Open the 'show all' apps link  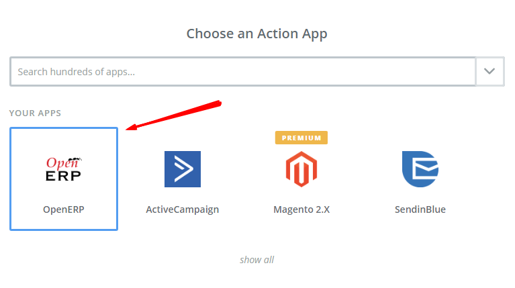[x=257, y=260]
